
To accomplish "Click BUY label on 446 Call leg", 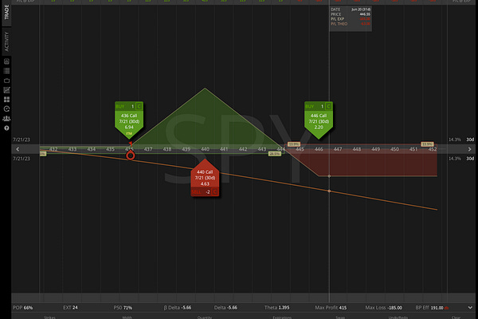I will click(310, 106).
